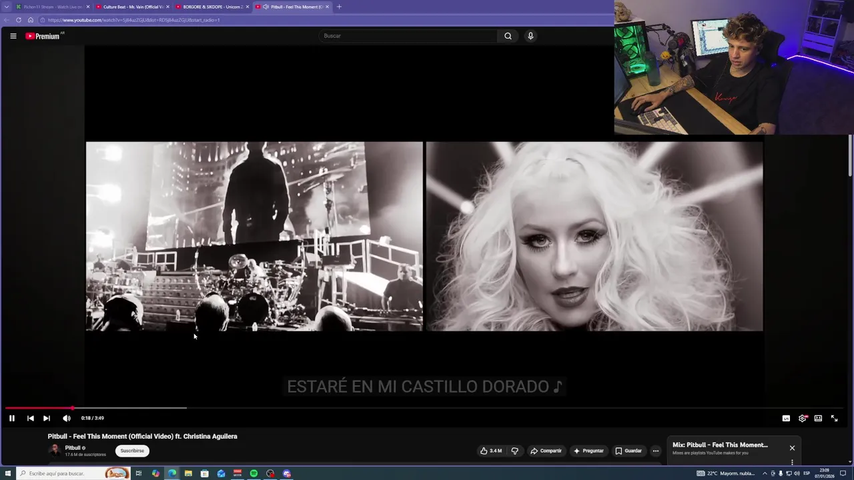Open Task View on taskbar

pyautogui.click(x=139, y=473)
